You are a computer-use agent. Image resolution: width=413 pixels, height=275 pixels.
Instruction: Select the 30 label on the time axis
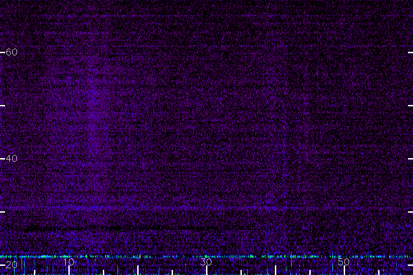click(206, 262)
